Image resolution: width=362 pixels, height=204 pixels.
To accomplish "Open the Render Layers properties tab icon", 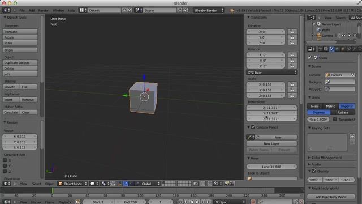I will pyautogui.click(x=326, y=49).
